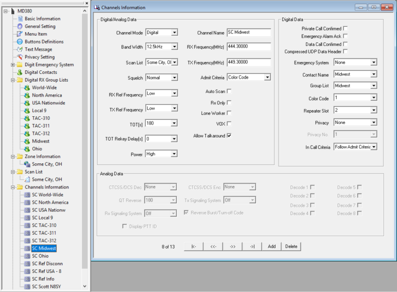
Task: Click the RX Frequency input field
Action: (249, 47)
